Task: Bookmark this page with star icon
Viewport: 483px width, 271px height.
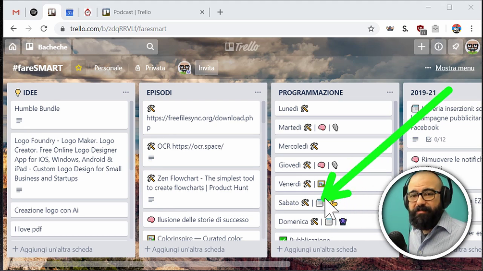Action: pyautogui.click(x=371, y=29)
